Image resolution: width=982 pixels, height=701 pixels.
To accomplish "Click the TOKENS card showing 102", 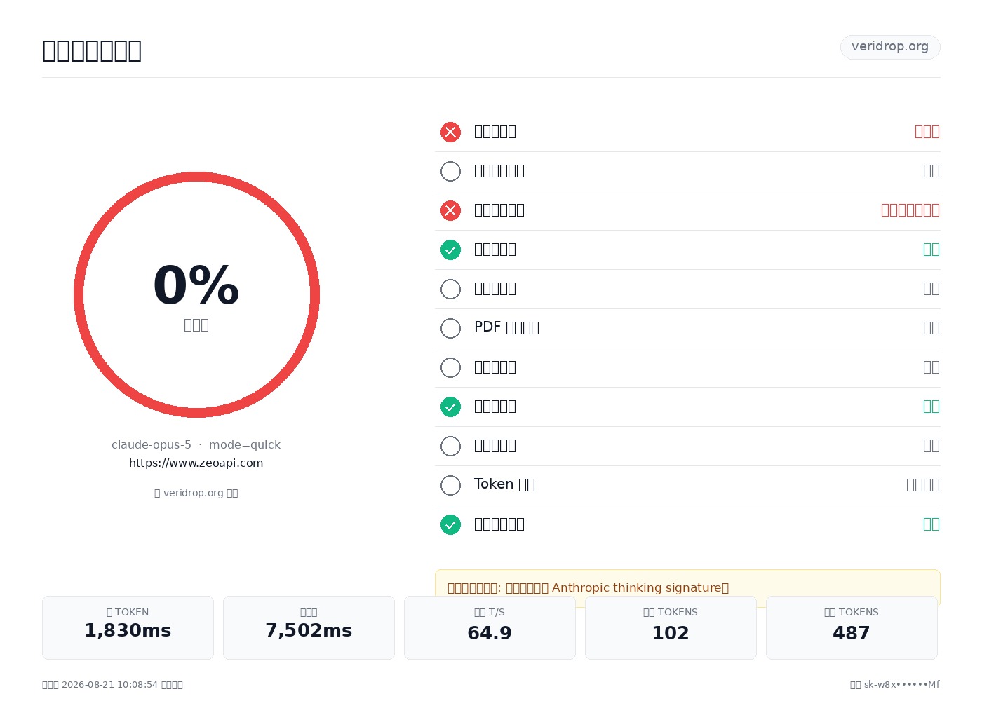I will [x=671, y=627].
